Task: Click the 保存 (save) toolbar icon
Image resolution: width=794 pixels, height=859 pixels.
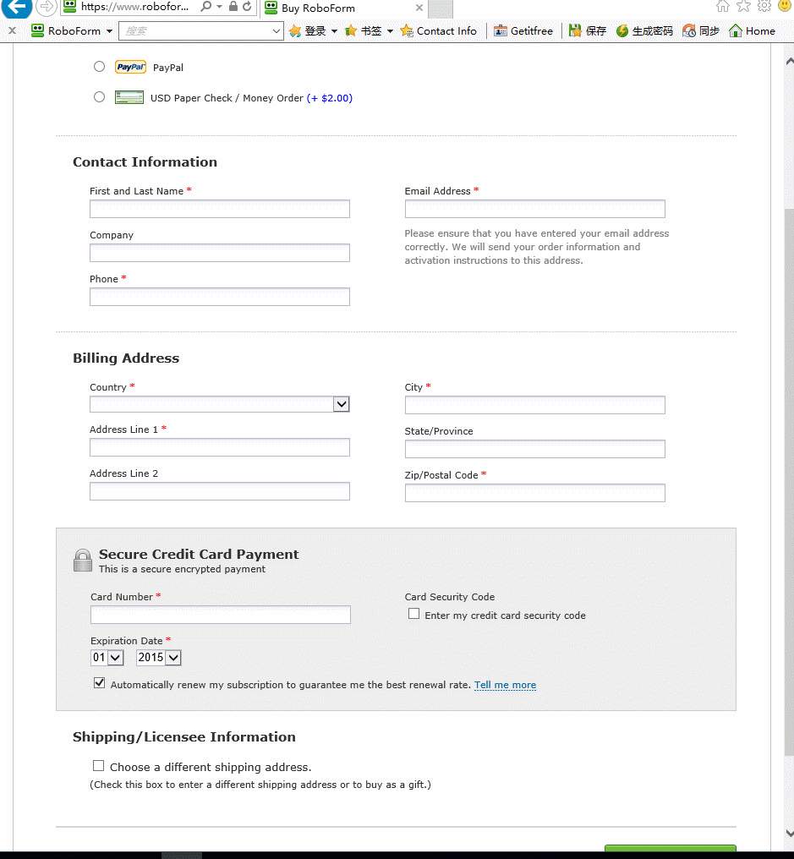Action: click(x=576, y=31)
